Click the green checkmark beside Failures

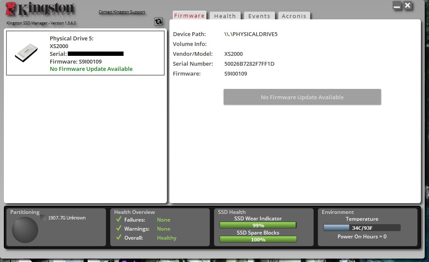[119, 219]
